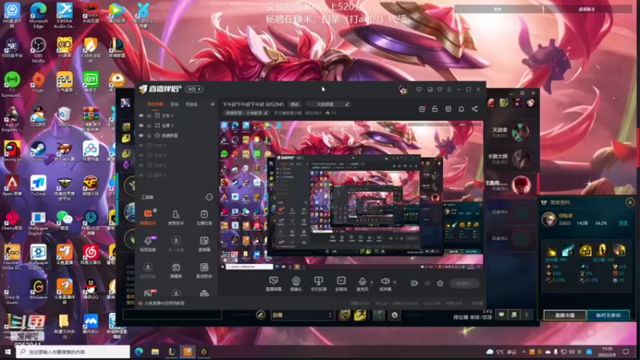This screenshot has width=640, height=360.
Task: Open stream settings gear icon
Action: (x=439, y=283)
